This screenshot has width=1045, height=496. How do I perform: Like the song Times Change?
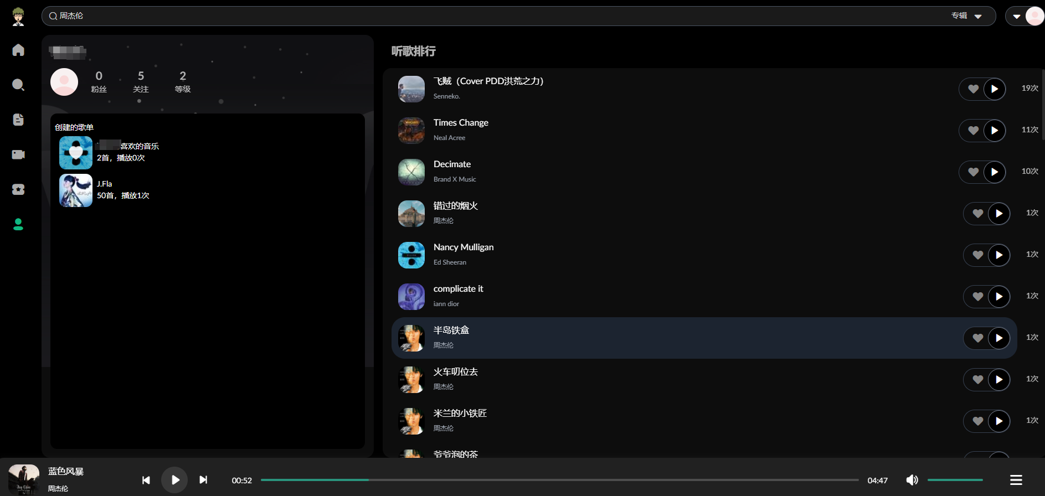[x=973, y=131]
